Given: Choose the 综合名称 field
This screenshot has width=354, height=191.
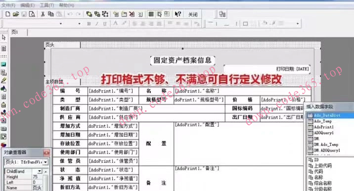Looking at the screenshot, I should point(323,183).
